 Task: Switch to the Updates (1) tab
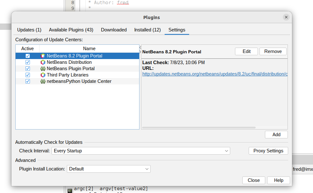(29, 30)
